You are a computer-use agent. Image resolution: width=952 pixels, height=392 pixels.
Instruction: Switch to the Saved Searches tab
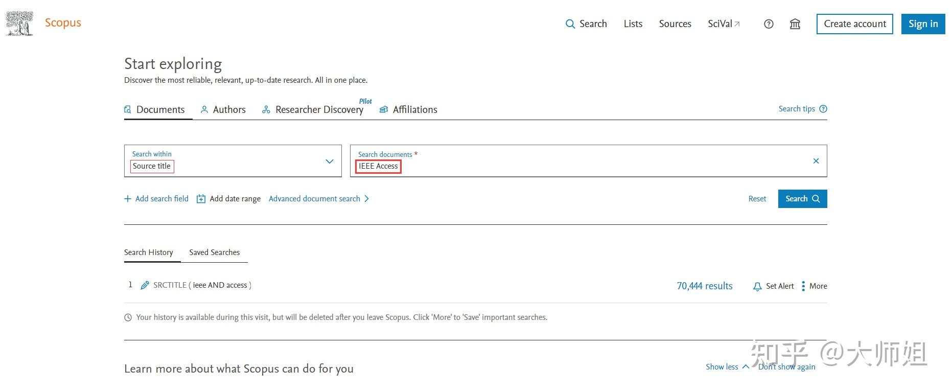[214, 252]
